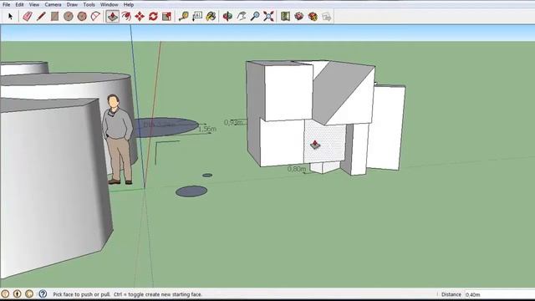
Task: Open the Window menu
Action: 110,4
